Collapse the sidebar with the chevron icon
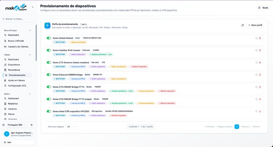The height and width of the screenshot is (147, 273). tap(33, 7)
